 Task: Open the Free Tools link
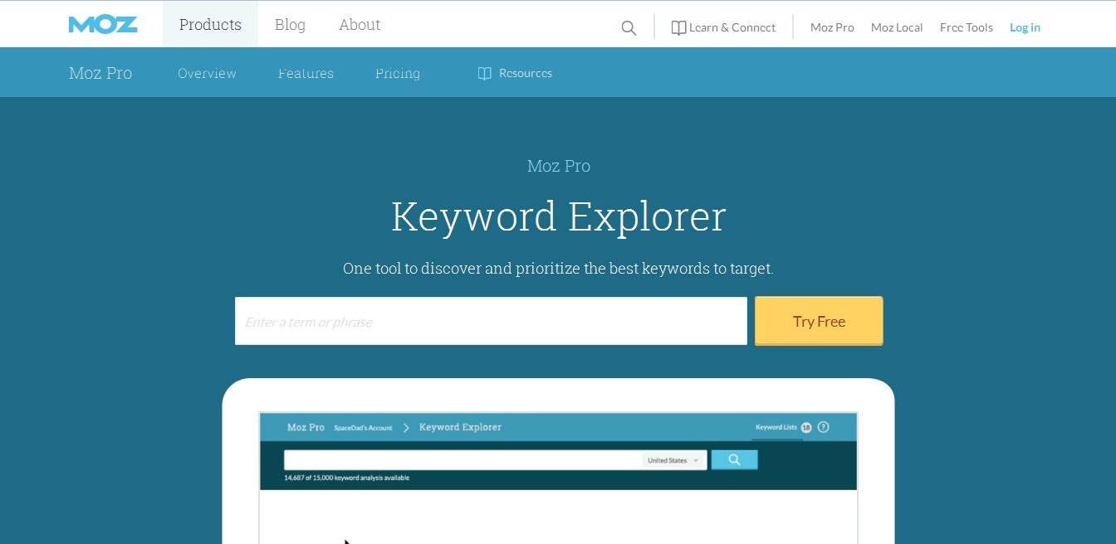click(x=966, y=27)
